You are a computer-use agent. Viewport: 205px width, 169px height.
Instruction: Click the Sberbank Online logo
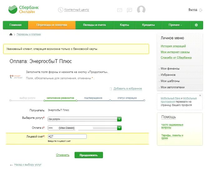coord(23,9)
